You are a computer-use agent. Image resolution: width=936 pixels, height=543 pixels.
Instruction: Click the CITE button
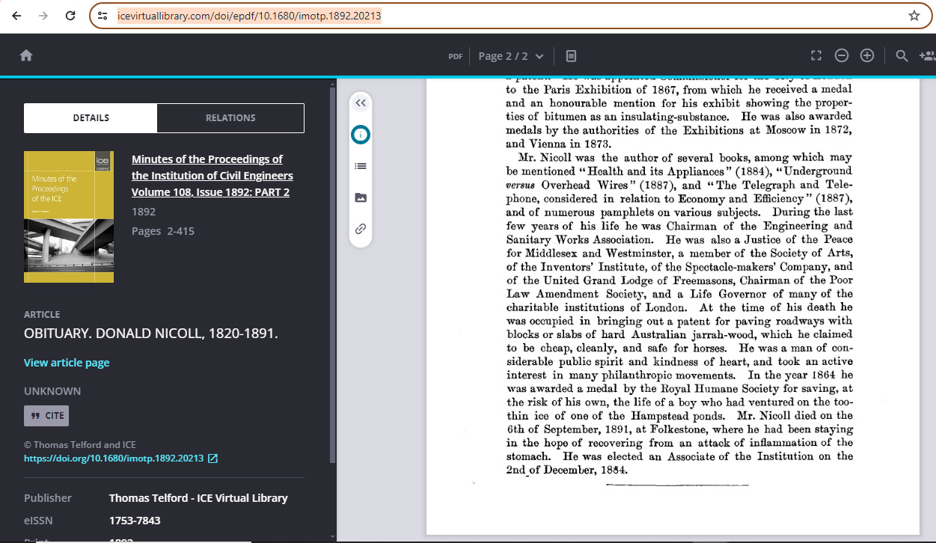coord(46,416)
